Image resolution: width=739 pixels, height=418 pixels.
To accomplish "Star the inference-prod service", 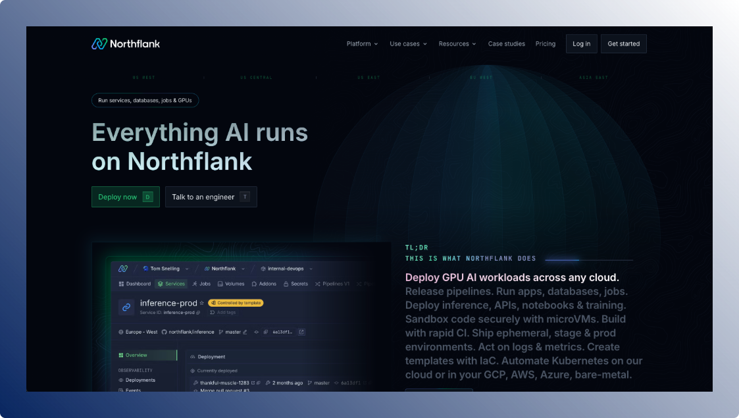I will [202, 303].
